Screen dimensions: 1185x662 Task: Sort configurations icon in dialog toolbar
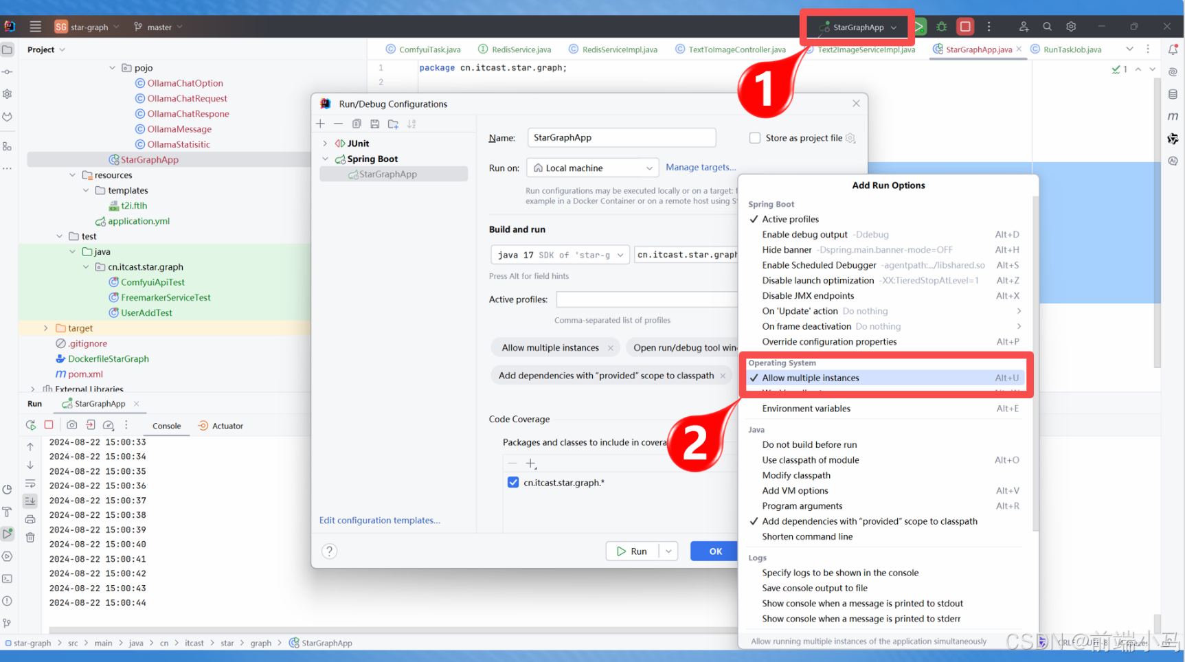(411, 124)
